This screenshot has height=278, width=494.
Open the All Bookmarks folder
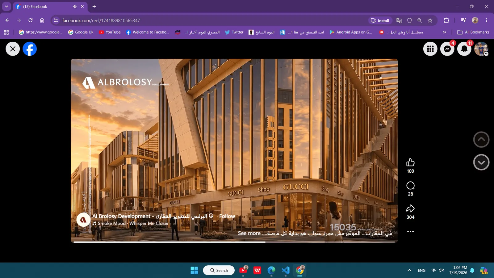473,32
